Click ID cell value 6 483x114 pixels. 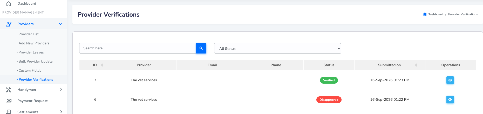click(95, 99)
